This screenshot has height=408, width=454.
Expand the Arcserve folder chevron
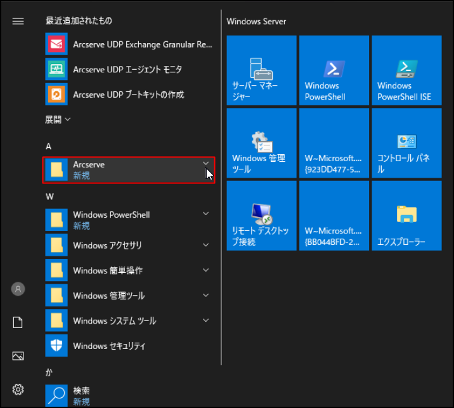click(x=205, y=164)
